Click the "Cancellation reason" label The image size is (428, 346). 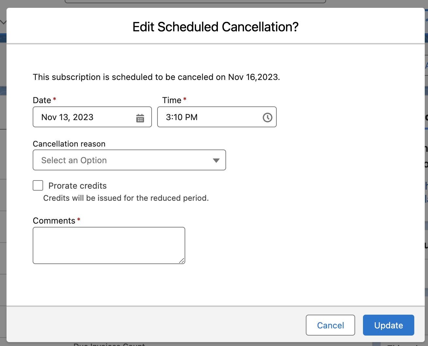point(69,144)
